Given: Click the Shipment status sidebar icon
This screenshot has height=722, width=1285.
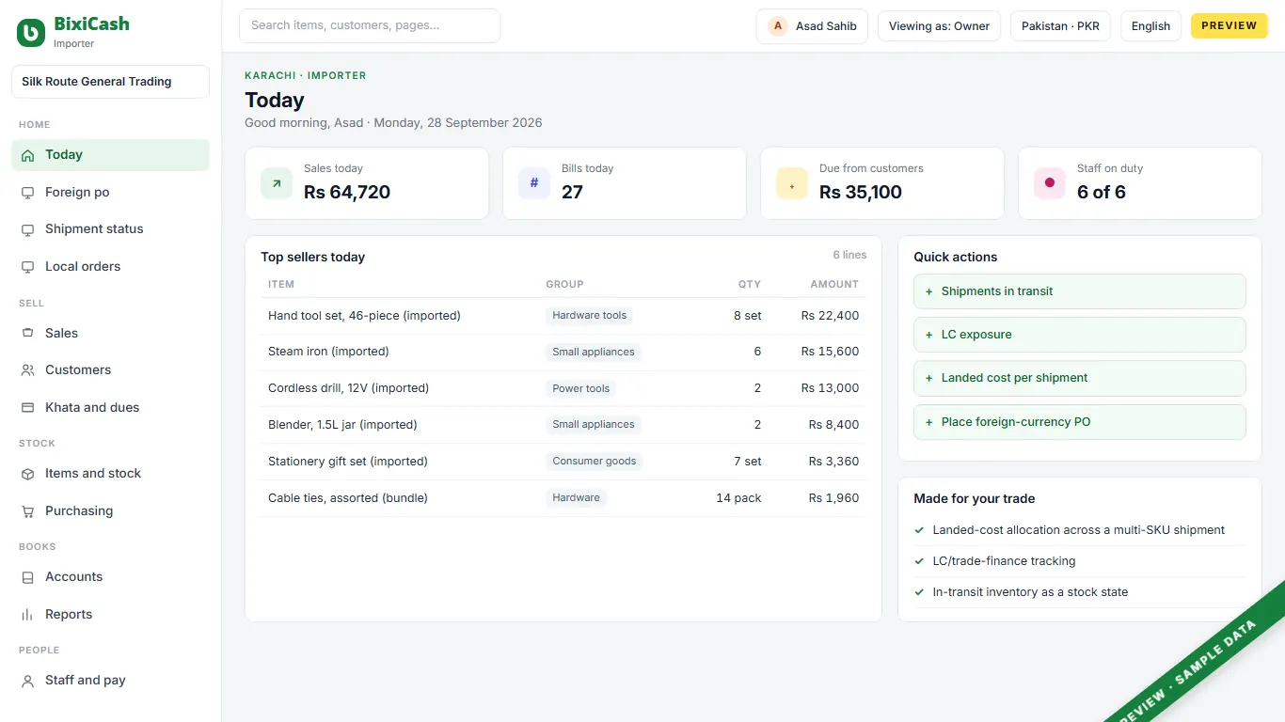Looking at the screenshot, I should pos(27,229).
